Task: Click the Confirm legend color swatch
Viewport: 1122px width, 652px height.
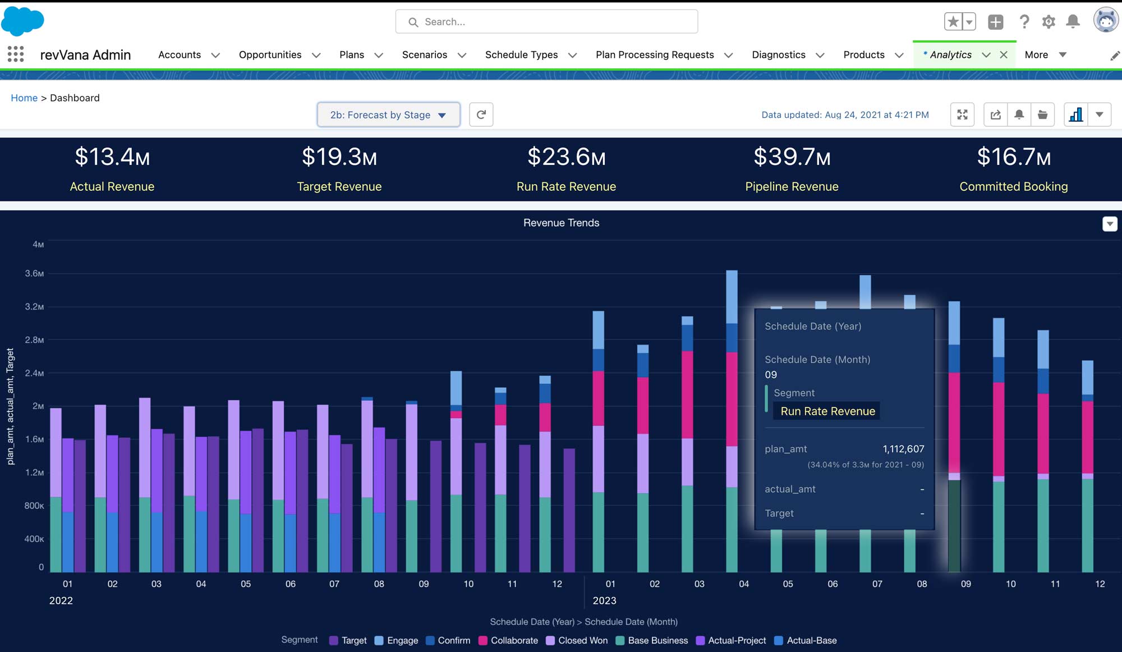Action: (x=430, y=641)
